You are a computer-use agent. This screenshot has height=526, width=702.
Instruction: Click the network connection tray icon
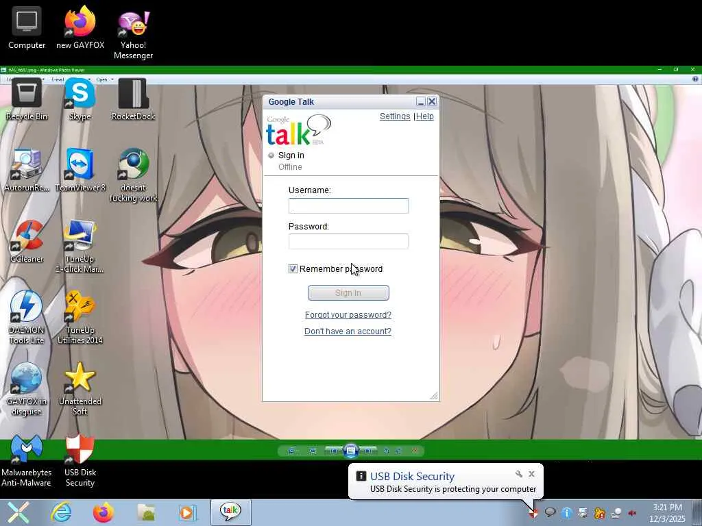coord(616,512)
